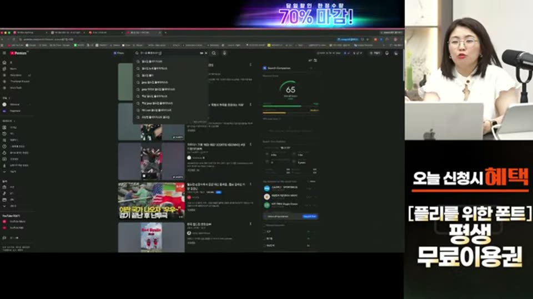Image resolution: width=533 pixels, height=299 pixels.
Task: Open a new browser tab with the plus button
Action: tap(165, 33)
